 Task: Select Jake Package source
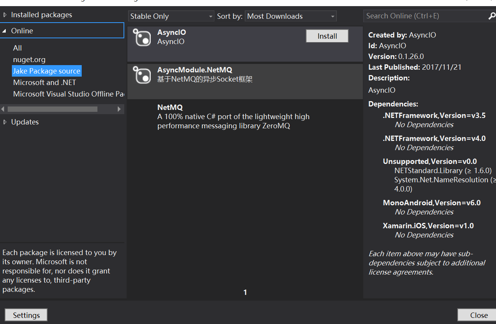(x=47, y=71)
